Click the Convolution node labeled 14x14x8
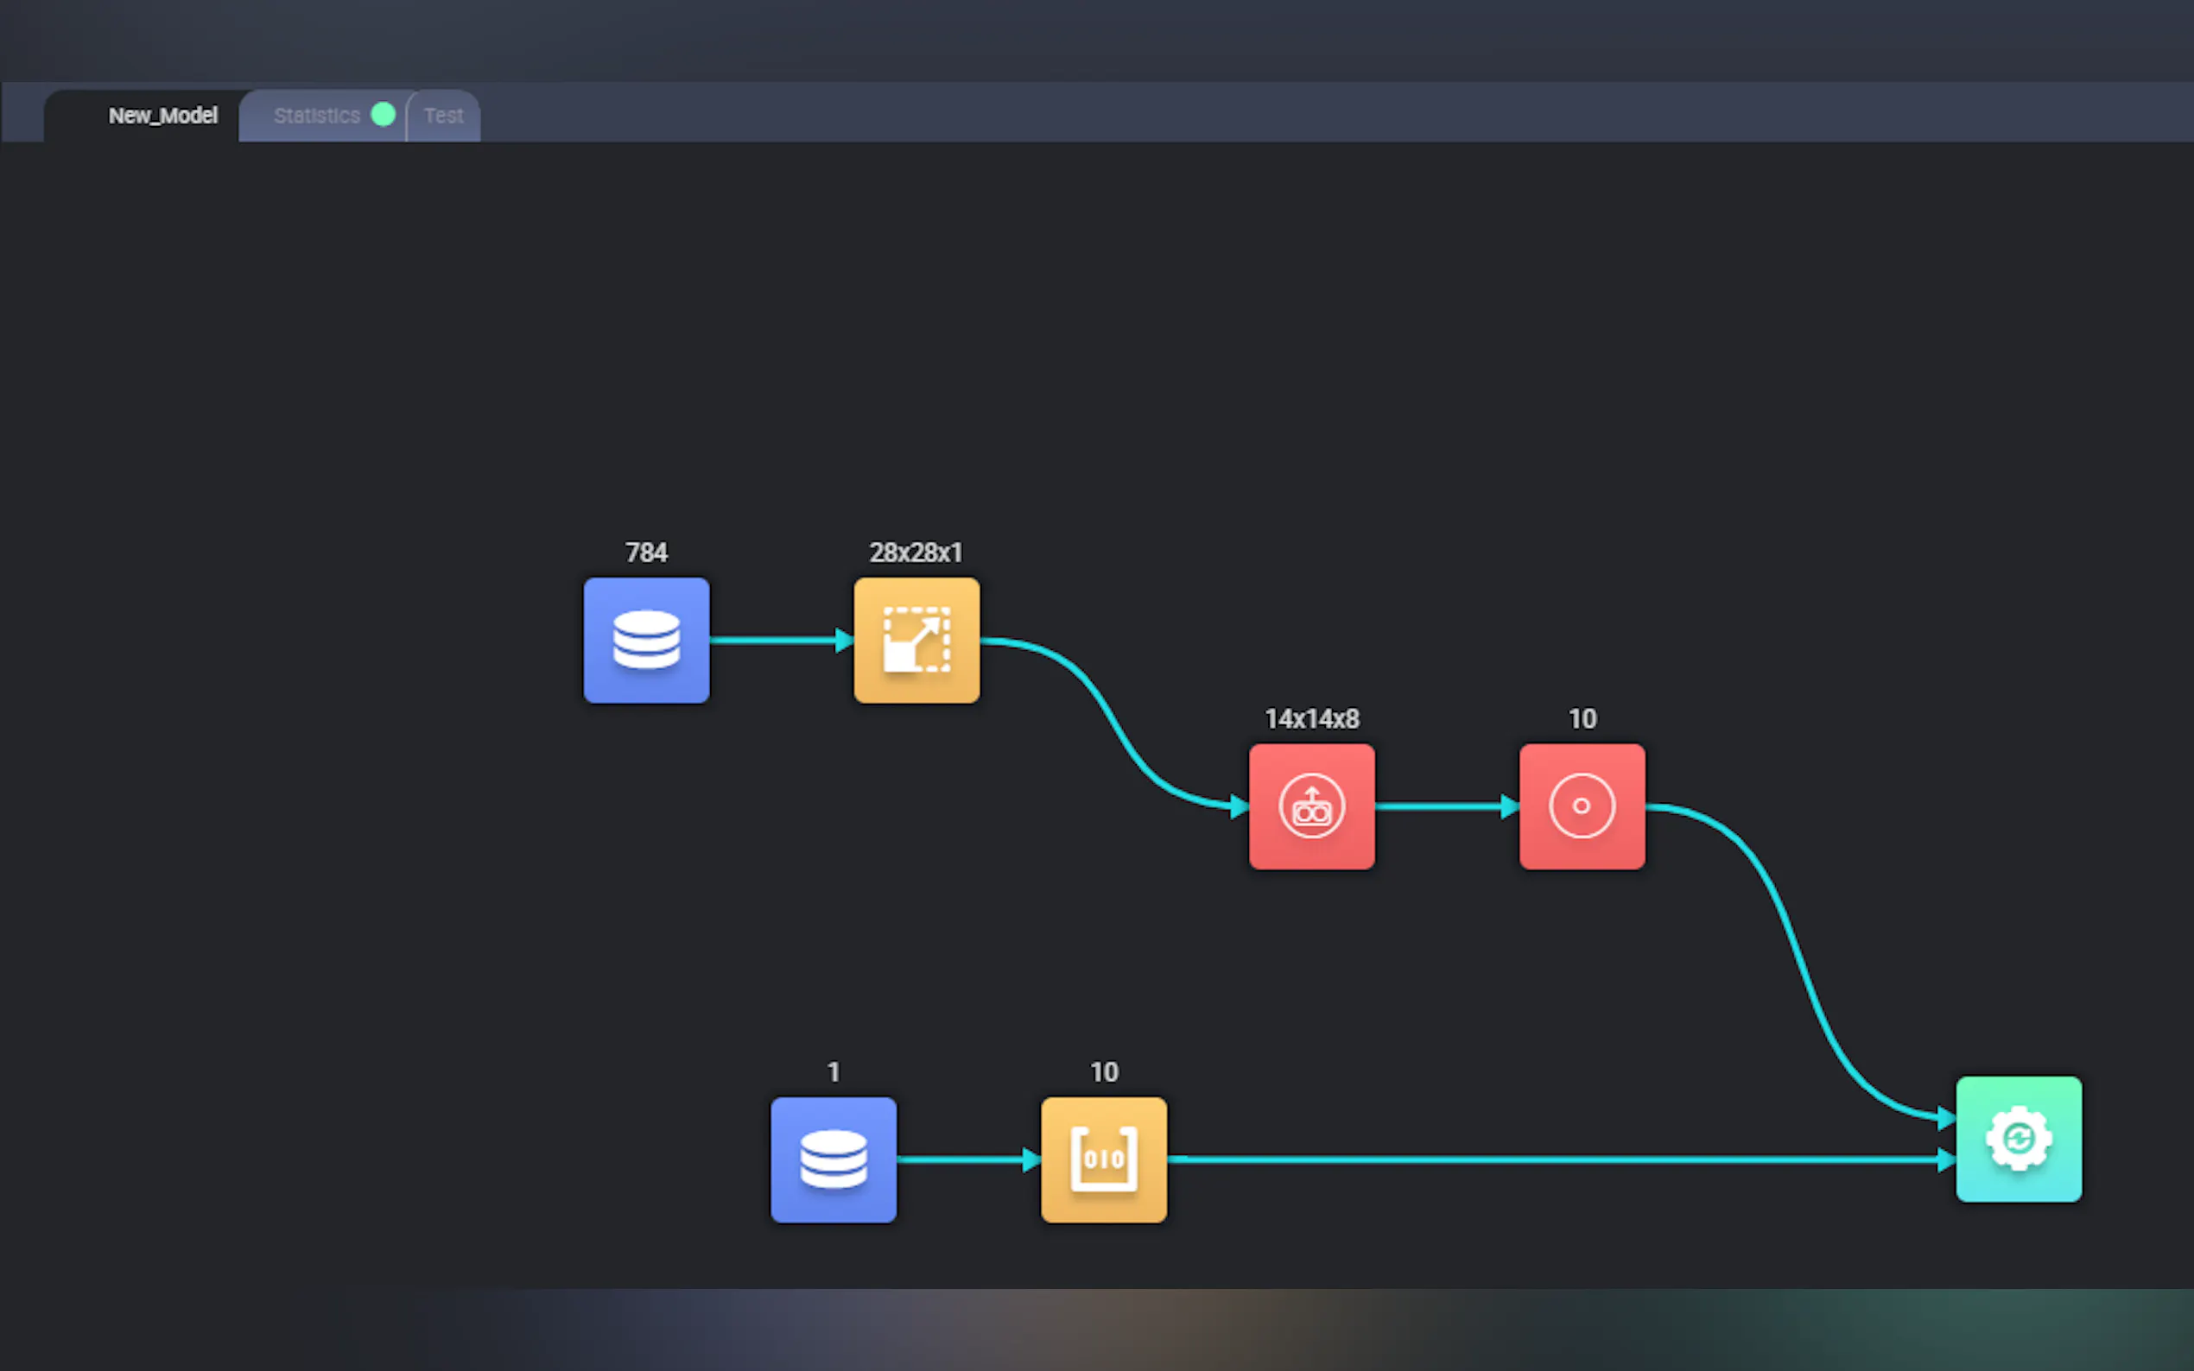 pyautogui.click(x=1310, y=806)
